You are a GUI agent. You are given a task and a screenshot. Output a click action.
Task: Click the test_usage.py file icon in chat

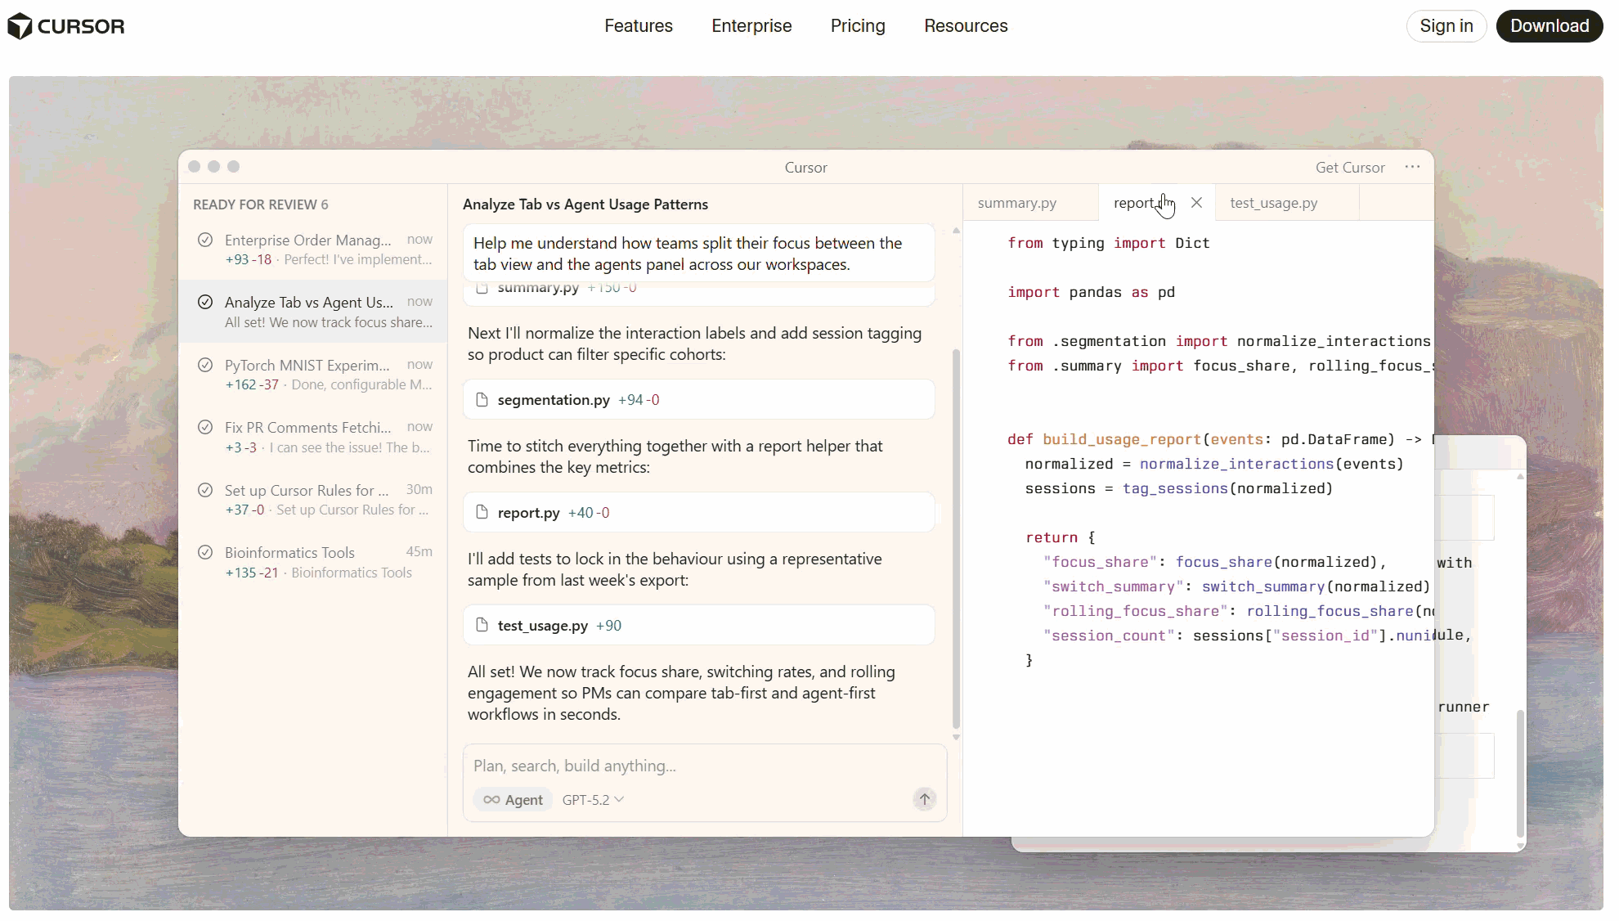482,625
